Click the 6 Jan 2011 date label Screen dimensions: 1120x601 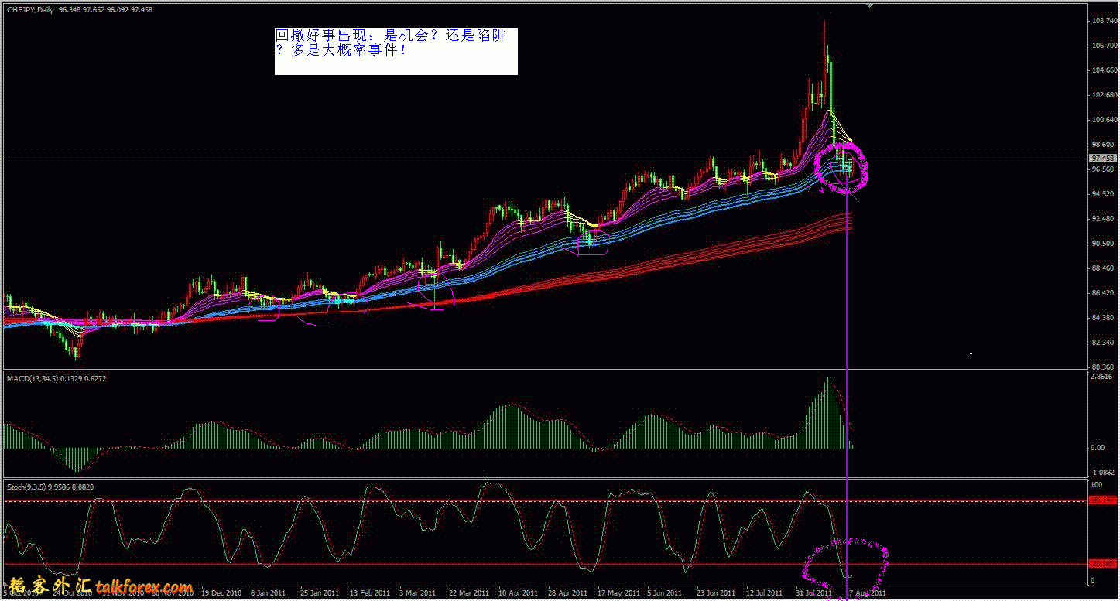[269, 593]
